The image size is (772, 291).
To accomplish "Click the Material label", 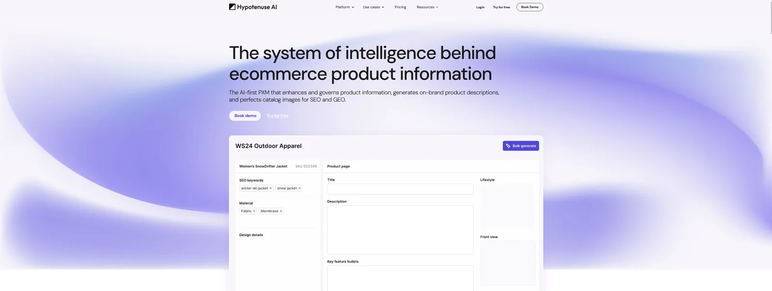I will click(x=246, y=203).
